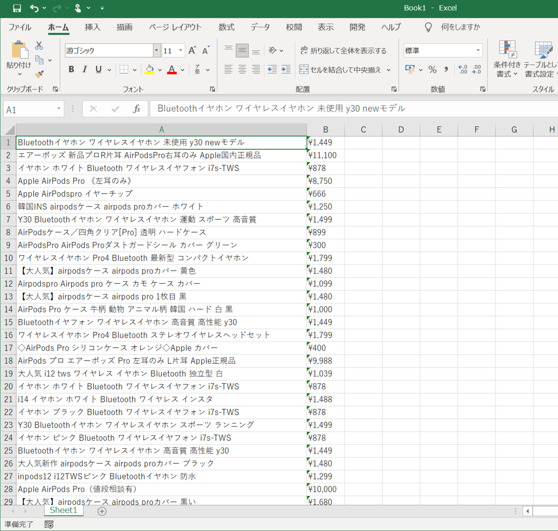Switch to the ページ レイアウト tab
The image size is (558, 531).
click(x=175, y=27)
